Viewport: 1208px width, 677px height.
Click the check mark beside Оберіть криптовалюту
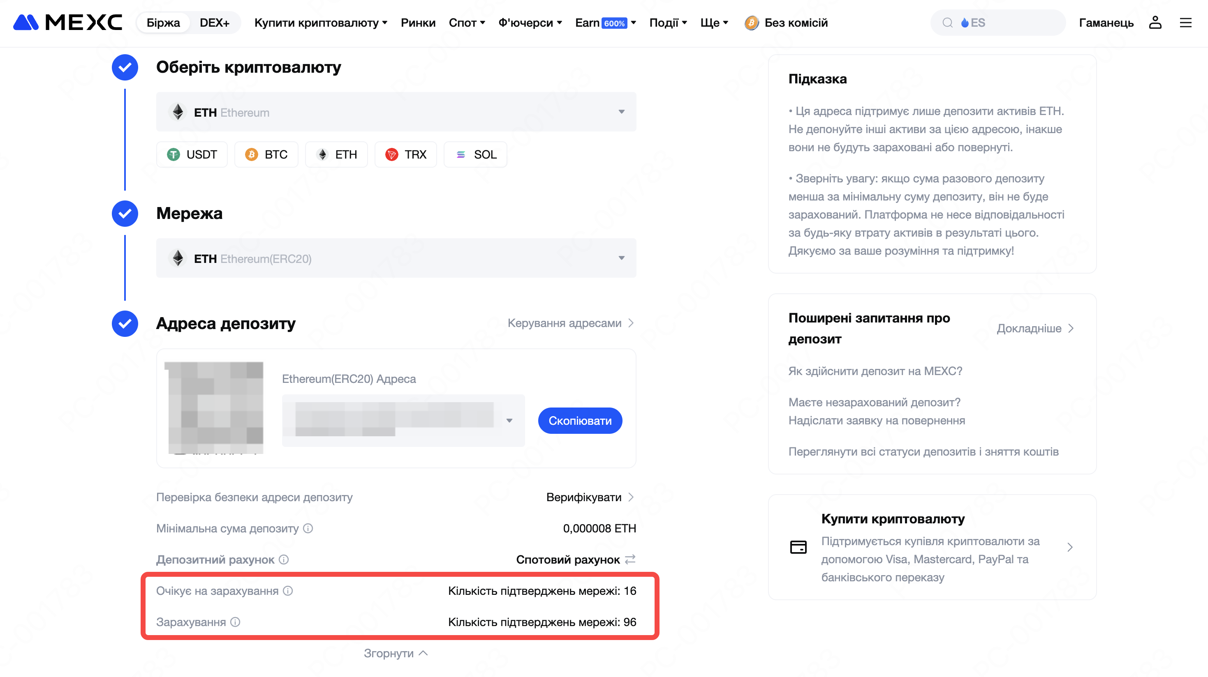pyautogui.click(x=125, y=67)
